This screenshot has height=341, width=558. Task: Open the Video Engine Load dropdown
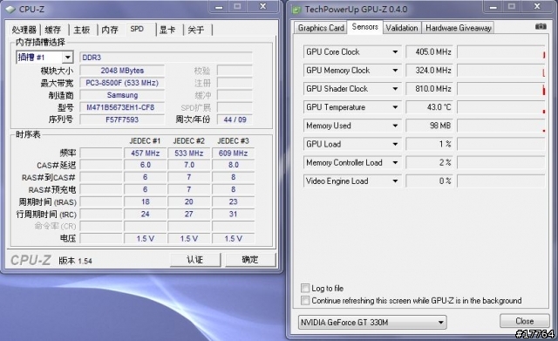coord(395,181)
